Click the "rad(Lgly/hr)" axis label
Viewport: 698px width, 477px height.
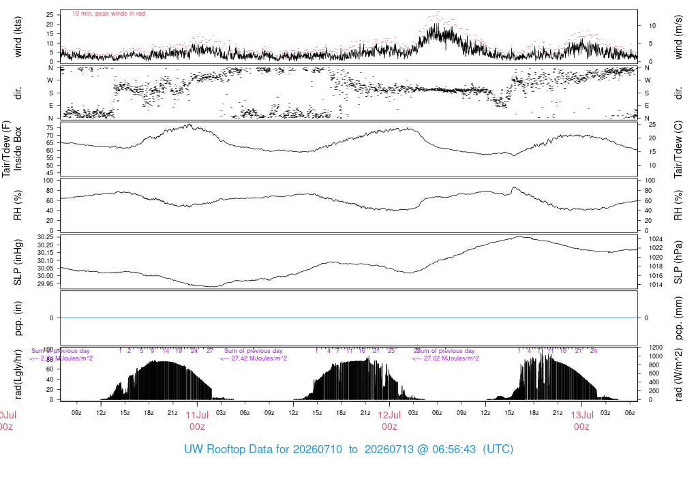pyautogui.click(x=18, y=374)
